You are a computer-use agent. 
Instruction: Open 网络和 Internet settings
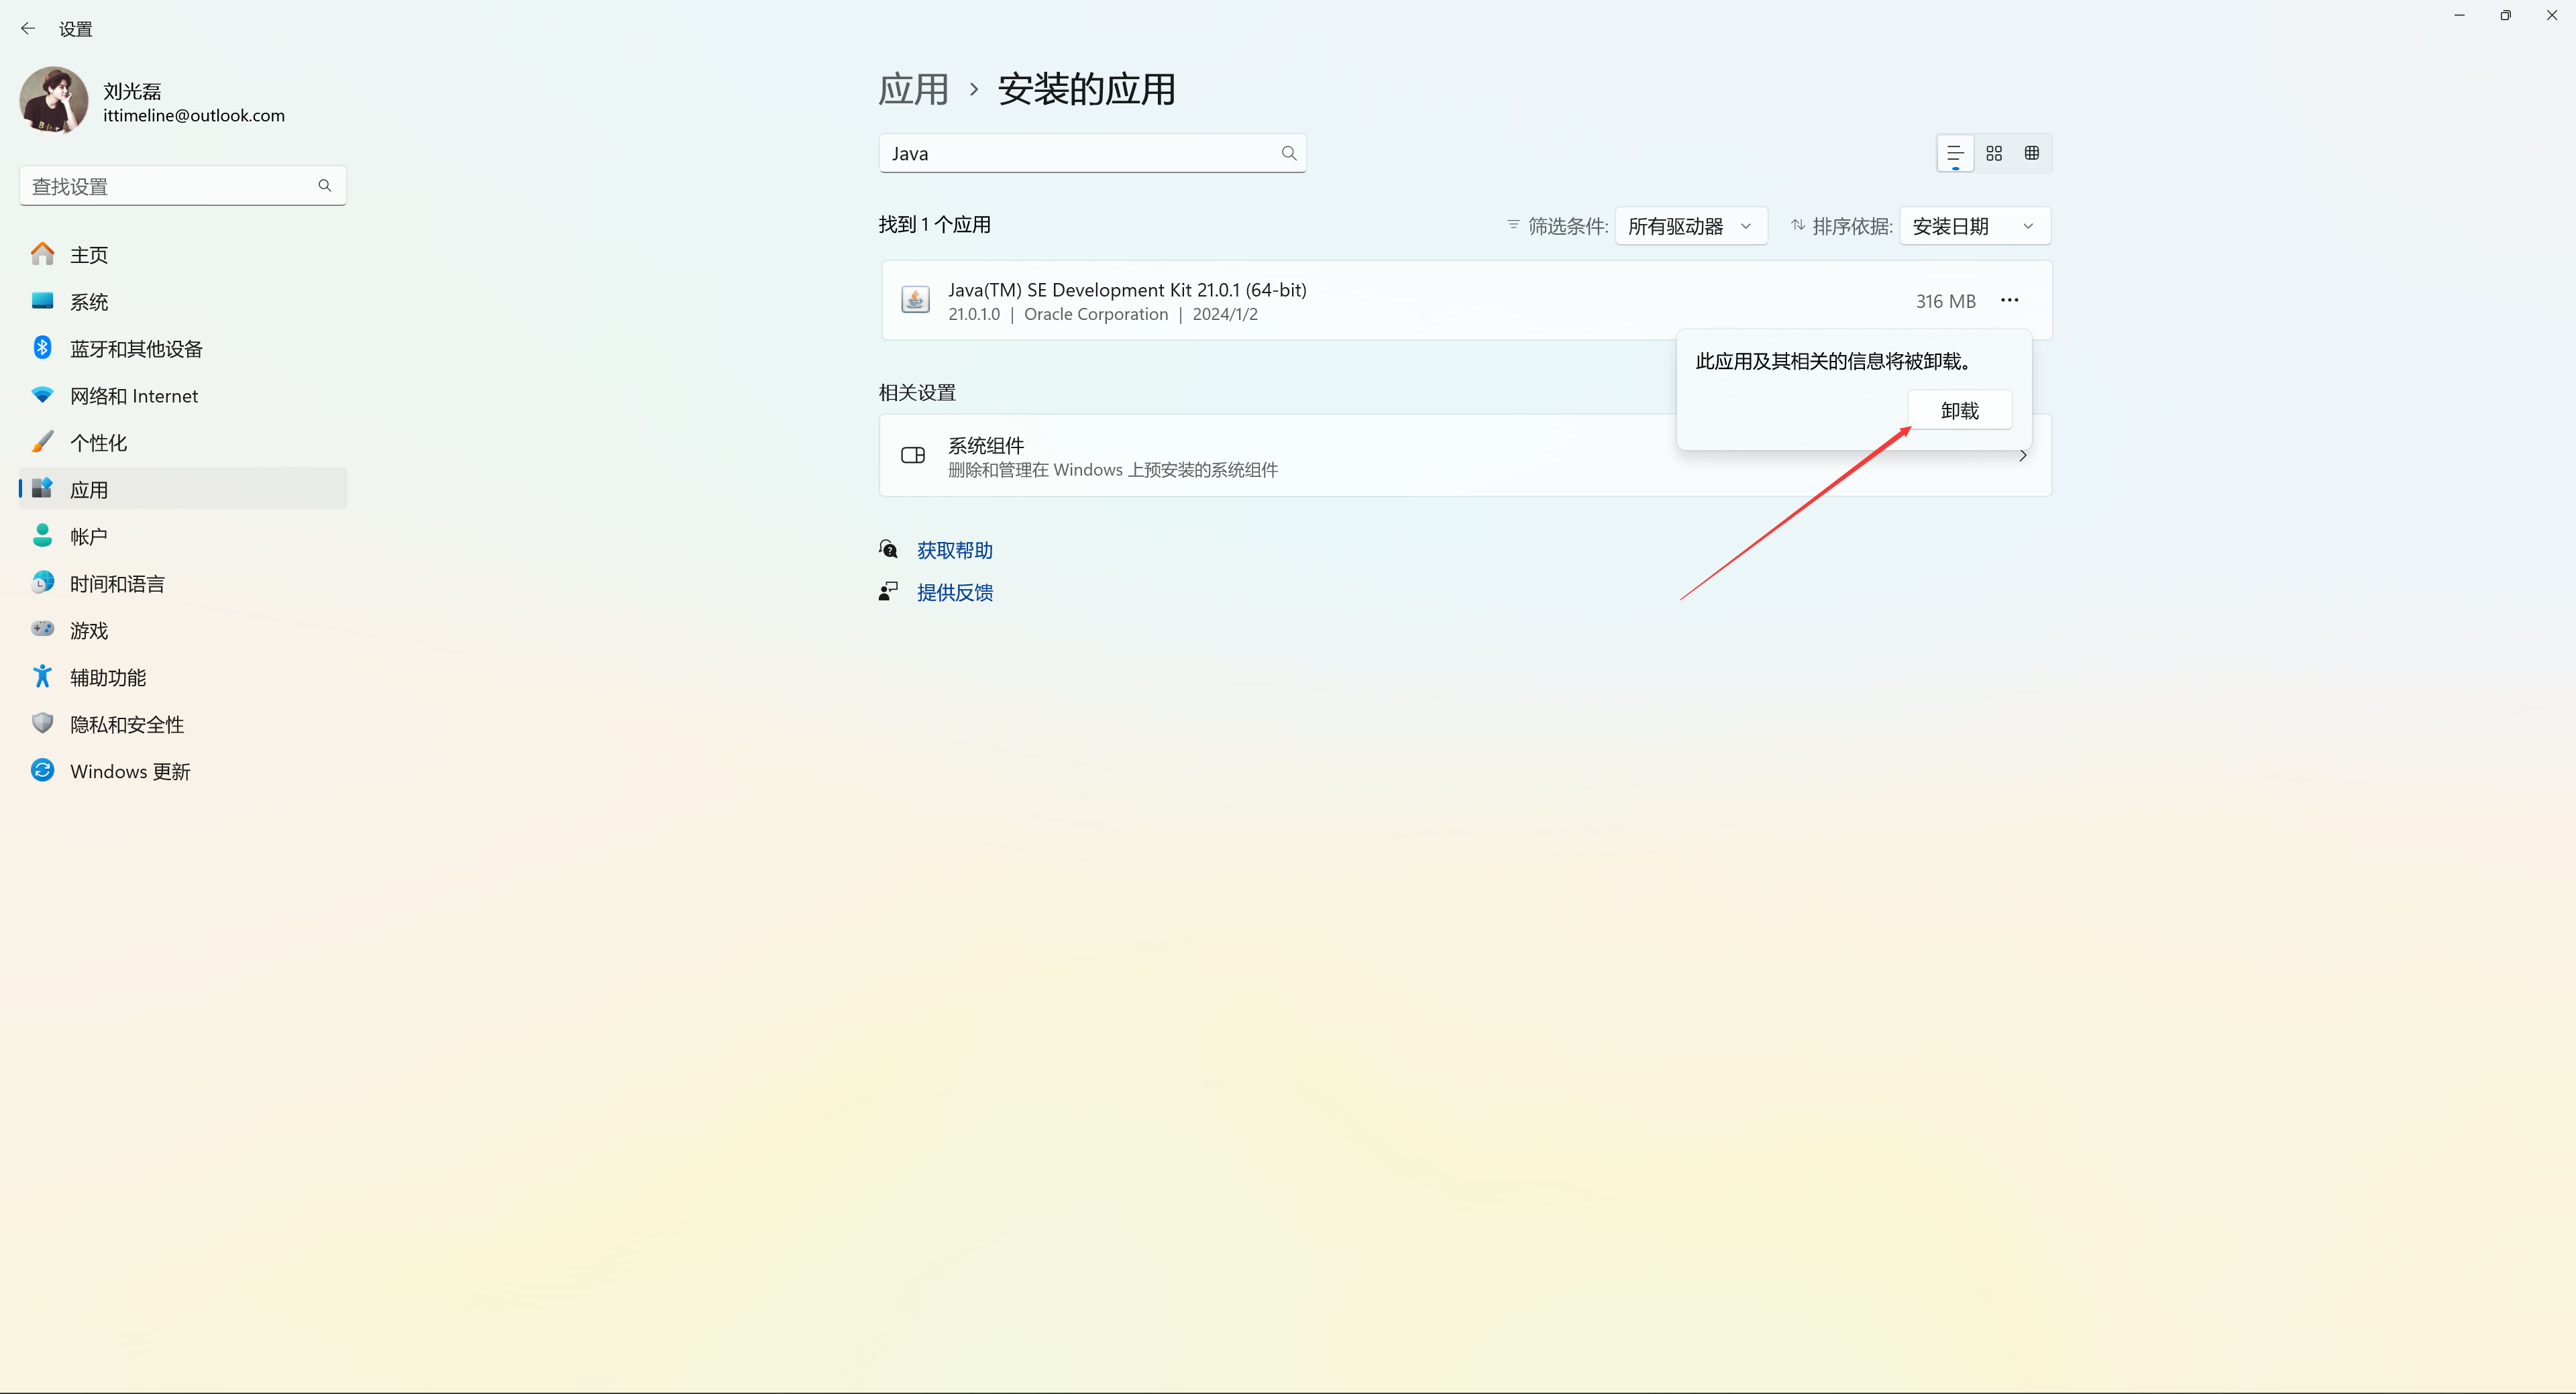point(183,395)
